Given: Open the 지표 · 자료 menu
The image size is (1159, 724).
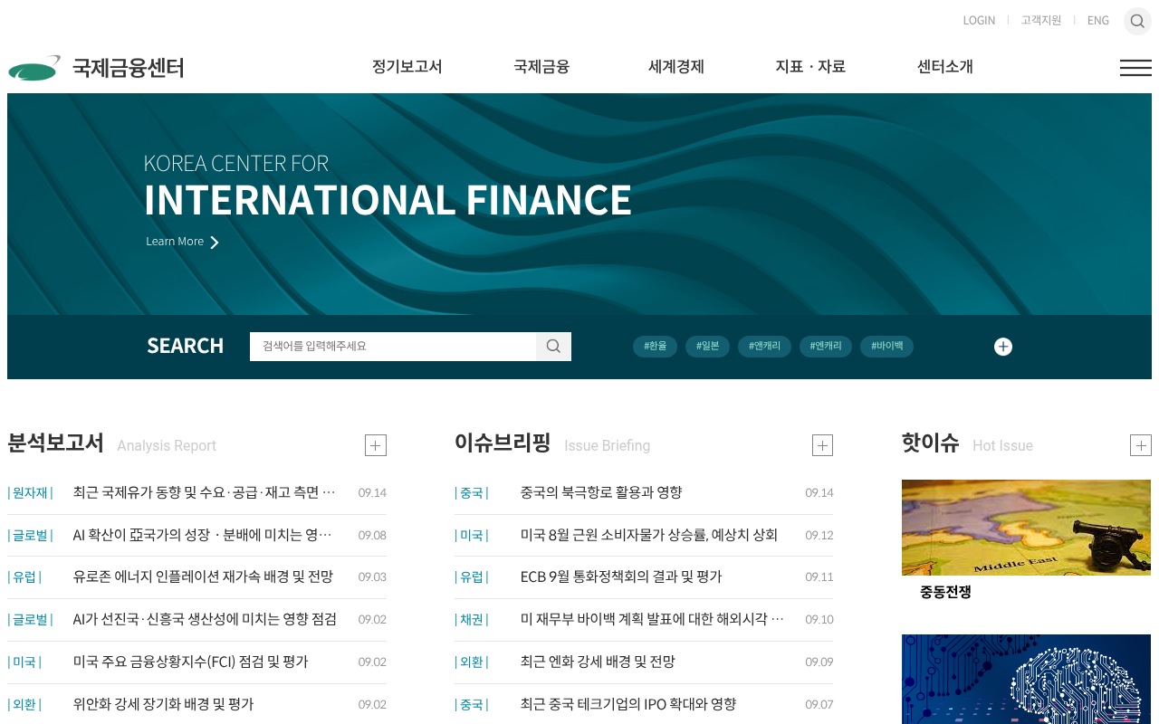Looking at the screenshot, I should [x=810, y=67].
